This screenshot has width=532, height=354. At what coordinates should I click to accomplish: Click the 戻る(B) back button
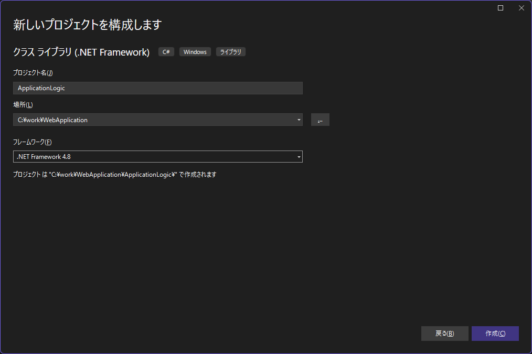(444, 333)
